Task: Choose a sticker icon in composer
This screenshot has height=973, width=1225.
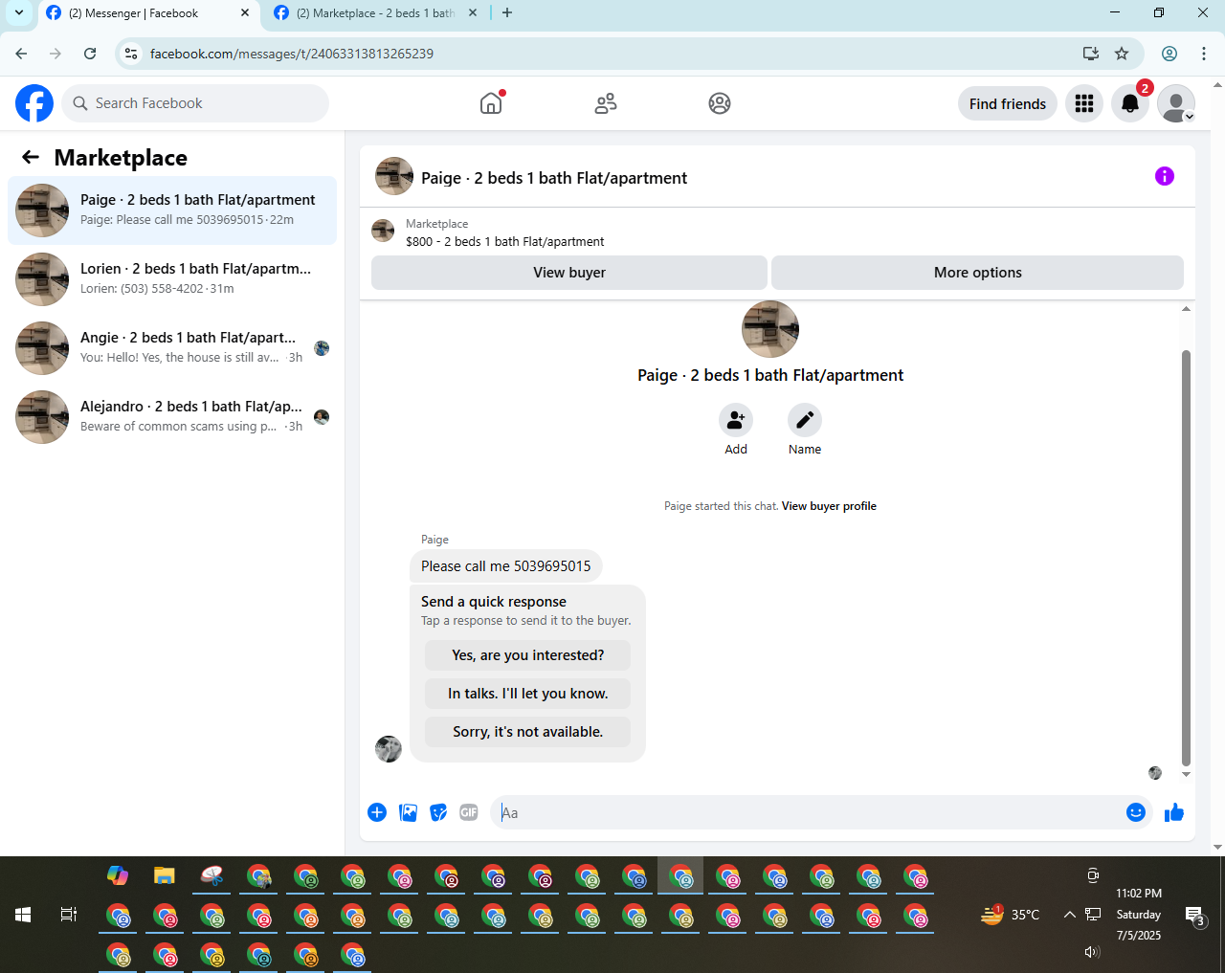Action: click(x=438, y=812)
